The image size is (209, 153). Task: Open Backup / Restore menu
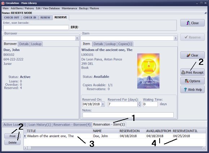89,8
